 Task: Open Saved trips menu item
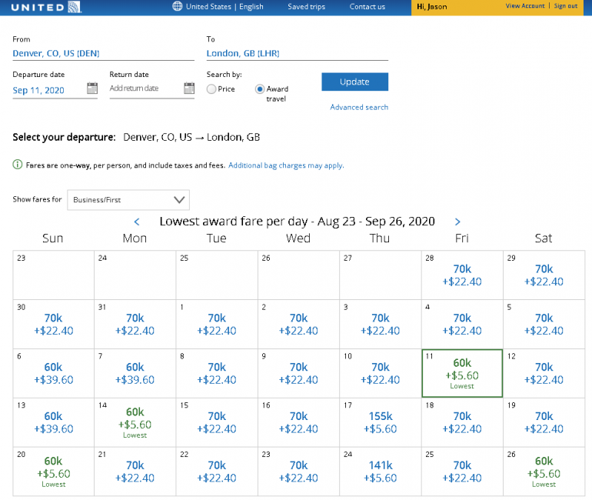tap(306, 7)
